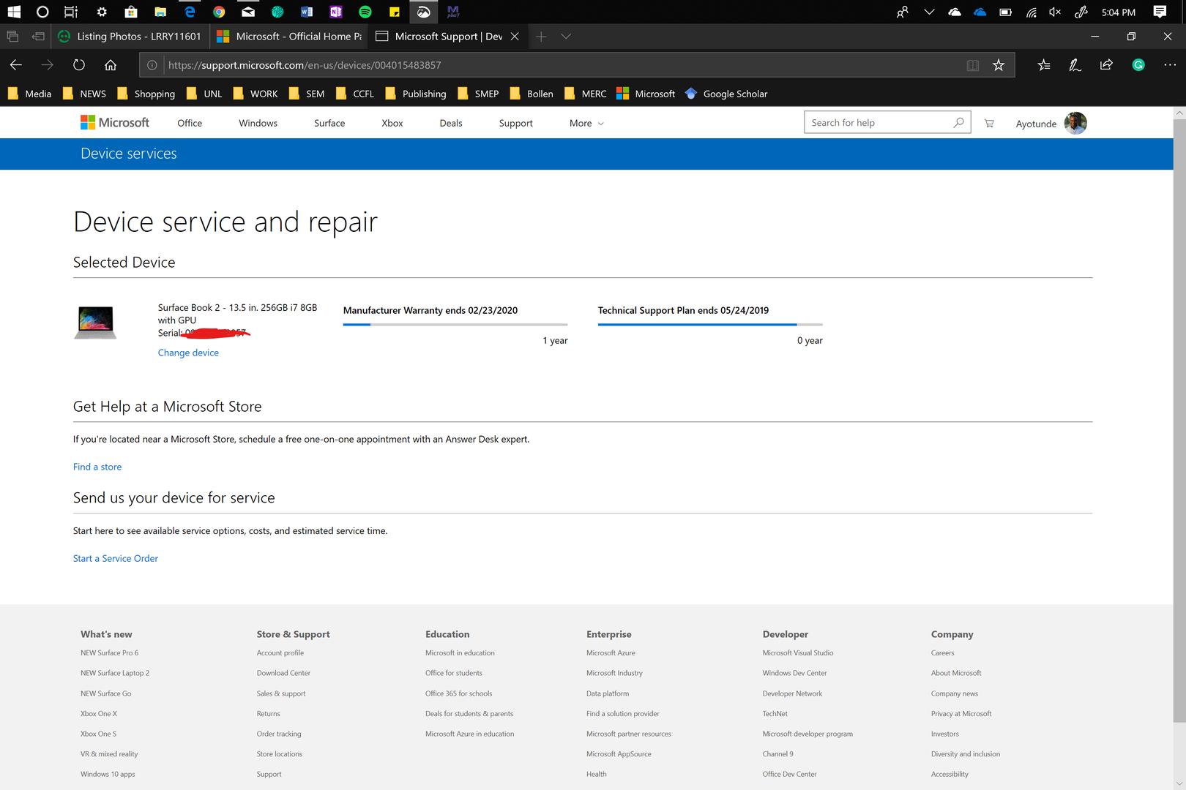The image size is (1186, 790).
Task: Open Ayotunde account profile
Action: [1051, 123]
